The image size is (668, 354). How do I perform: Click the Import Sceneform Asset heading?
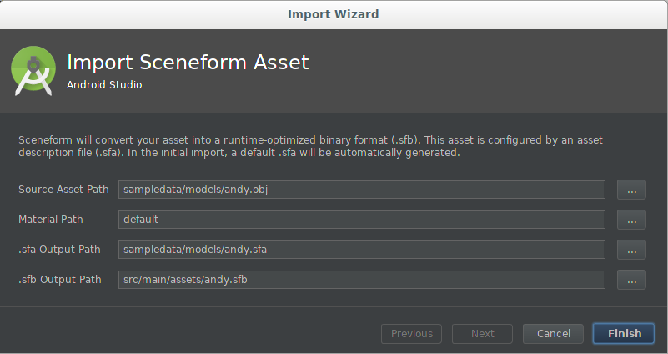188,63
